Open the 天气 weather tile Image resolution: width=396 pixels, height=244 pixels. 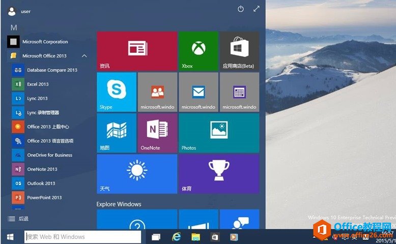[x=137, y=174]
